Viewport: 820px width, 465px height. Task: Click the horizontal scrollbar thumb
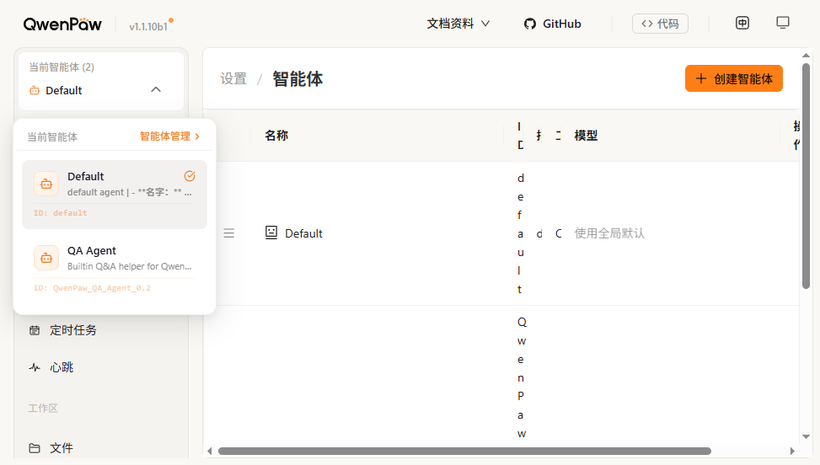point(464,451)
